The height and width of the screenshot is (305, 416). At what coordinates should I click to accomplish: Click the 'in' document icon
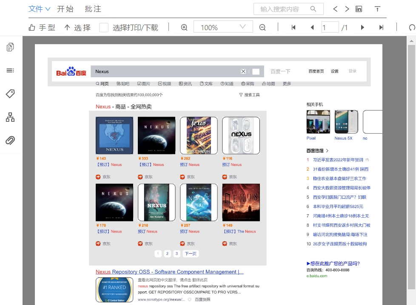pyautogui.click(x=359, y=9)
